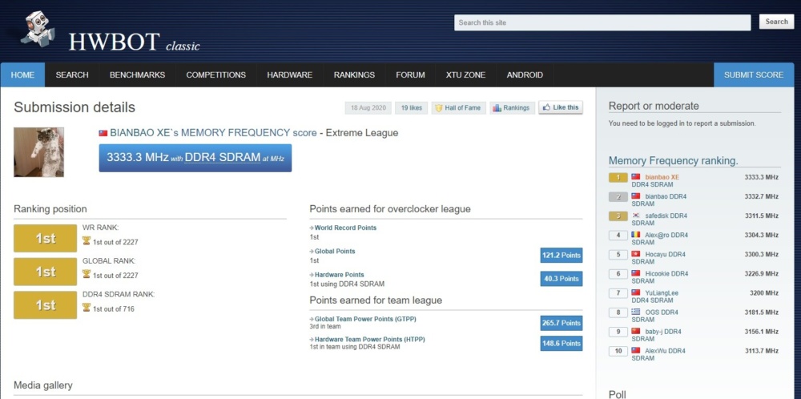Focus the Search this site field
Image resolution: width=801 pixels, height=399 pixels.
[602, 22]
